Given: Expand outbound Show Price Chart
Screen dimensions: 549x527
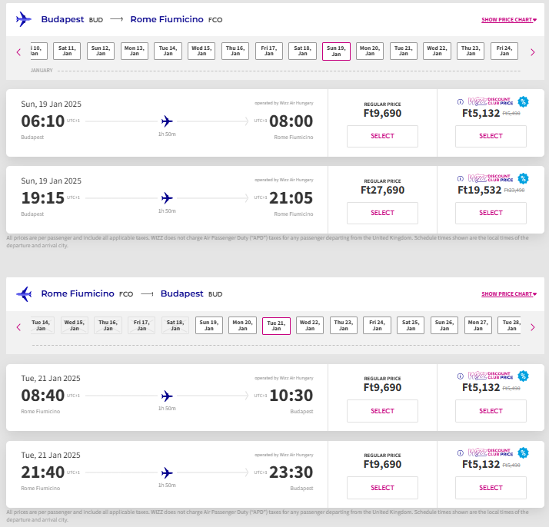Looking at the screenshot, I should 508,19.
